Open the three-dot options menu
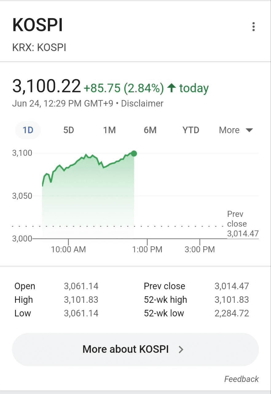271x394 pixels. pyautogui.click(x=253, y=27)
